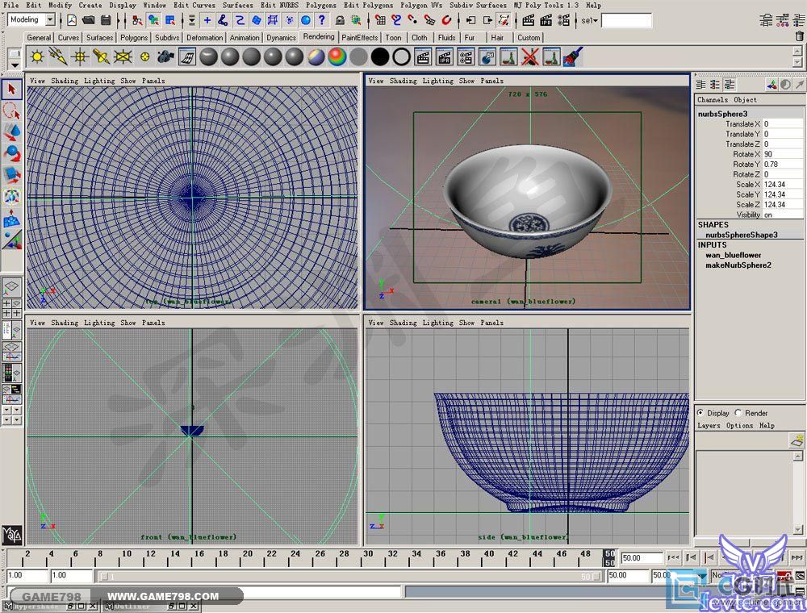The image size is (807, 613).
Task: Choose the Move tool in toolbox
Action: (x=12, y=132)
